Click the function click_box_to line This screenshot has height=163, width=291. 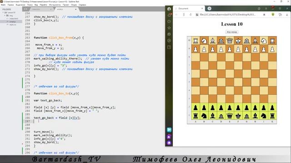[x=56, y=94]
